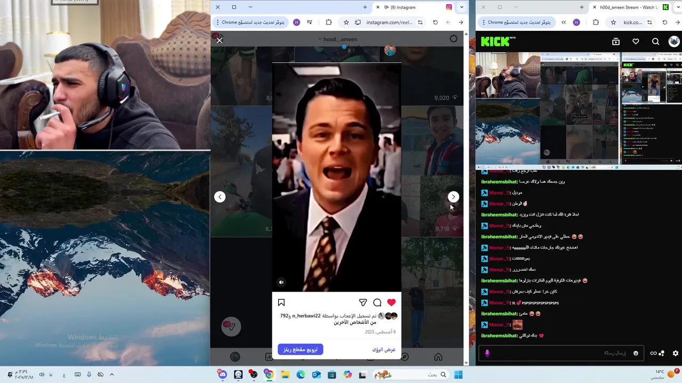Open n_herbawi22 profile from likes text

pos(306,315)
